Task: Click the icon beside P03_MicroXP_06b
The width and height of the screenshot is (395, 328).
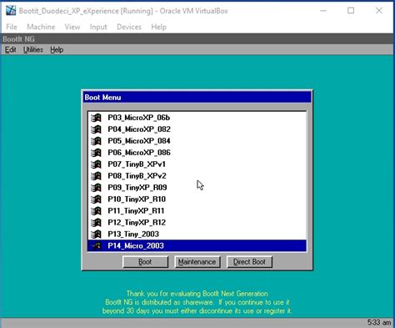Action: point(96,118)
